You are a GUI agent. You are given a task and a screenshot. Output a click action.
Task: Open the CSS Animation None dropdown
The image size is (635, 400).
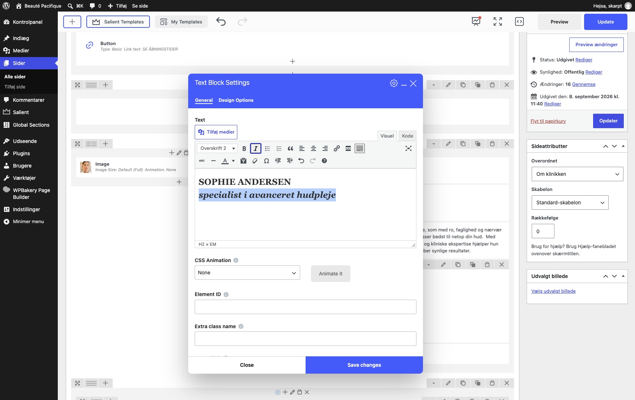point(247,273)
